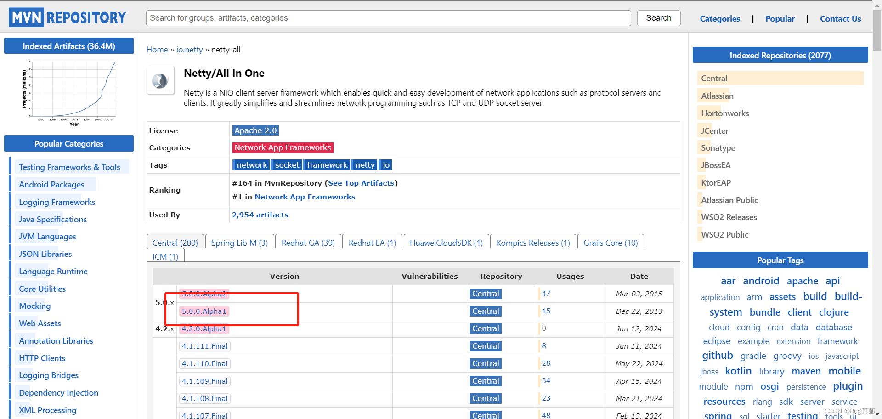Open JSON Libraries category
882x419 pixels.
[45, 254]
